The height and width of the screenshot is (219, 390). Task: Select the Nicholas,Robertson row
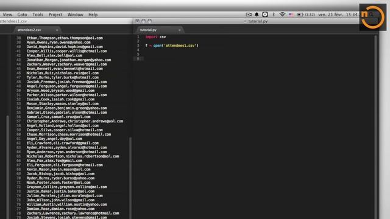pos(73,156)
